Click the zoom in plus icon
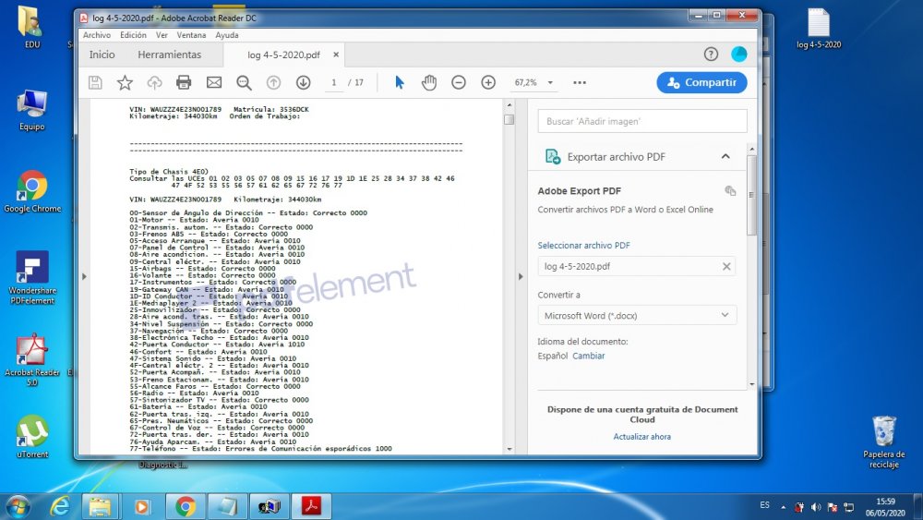This screenshot has height=520, width=923. [488, 83]
